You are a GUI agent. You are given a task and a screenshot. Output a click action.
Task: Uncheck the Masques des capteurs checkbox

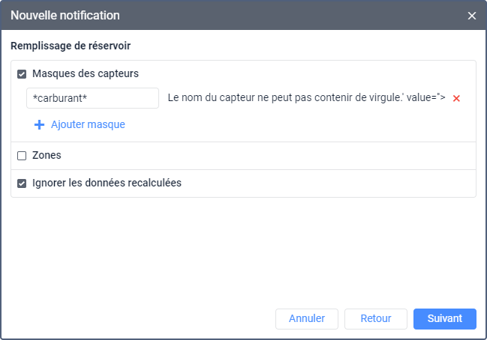[22, 74]
